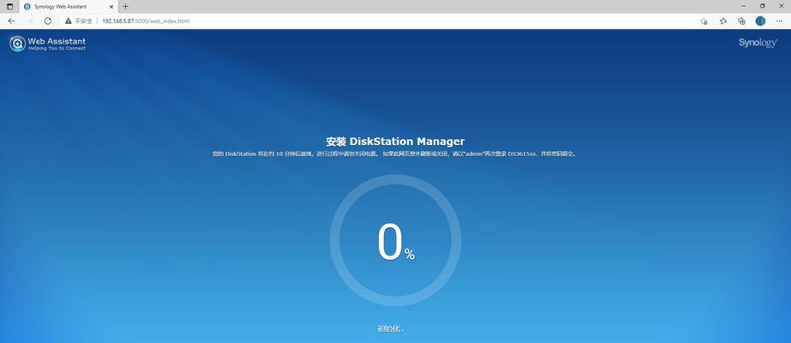Click the '不安全' security label

pos(83,21)
